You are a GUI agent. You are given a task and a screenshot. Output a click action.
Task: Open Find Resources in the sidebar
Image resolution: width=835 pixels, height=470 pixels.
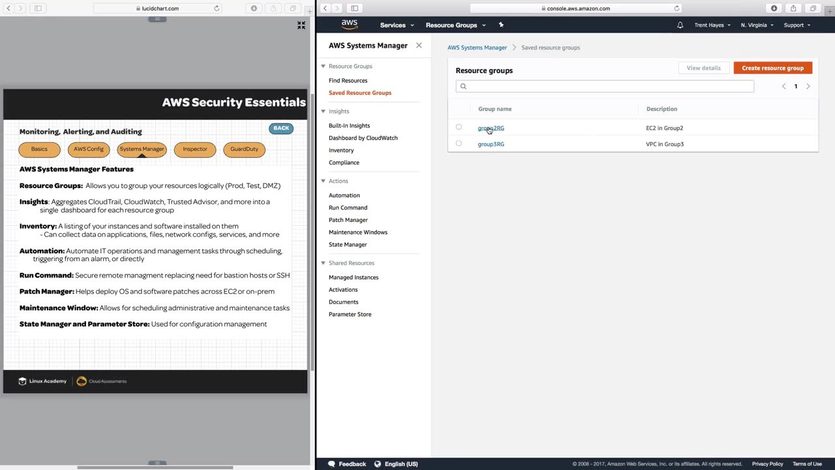click(348, 80)
